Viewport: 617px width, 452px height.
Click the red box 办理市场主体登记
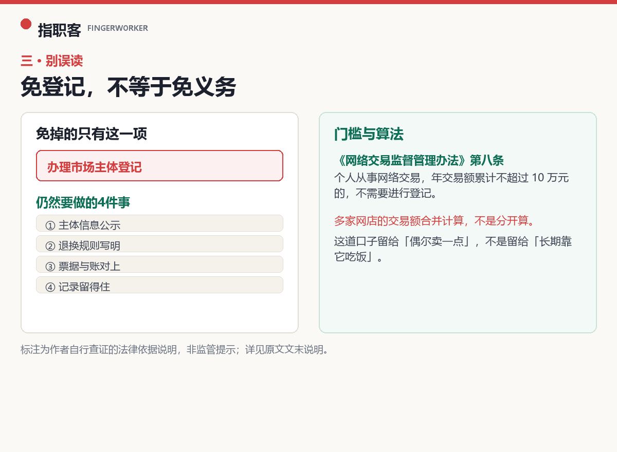coord(159,166)
